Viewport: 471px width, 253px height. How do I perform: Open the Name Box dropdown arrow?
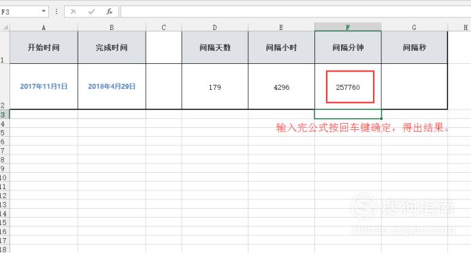[44, 11]
